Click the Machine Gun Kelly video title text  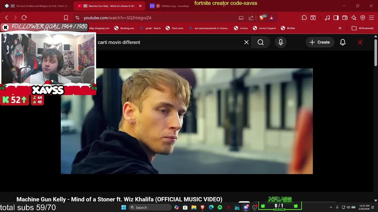pyautogui.click(x=119, y=199)
